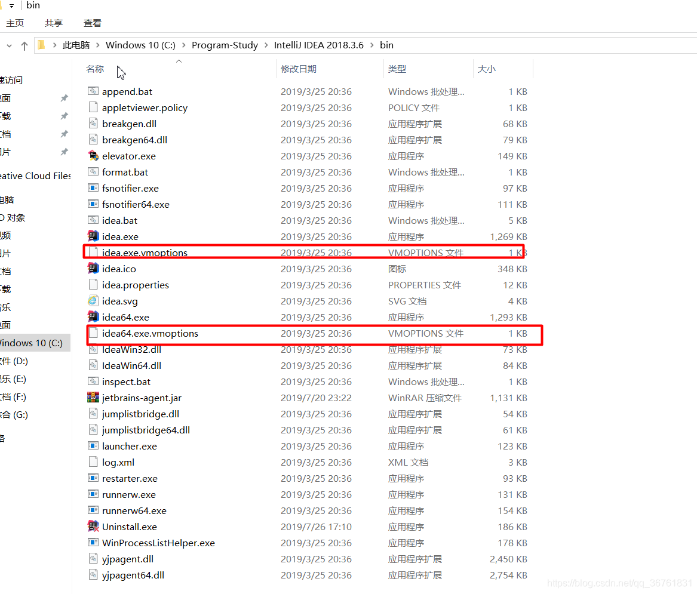Select breakgen.dll file icon
The image size is (697, 594).
click(x=93, y=123)
